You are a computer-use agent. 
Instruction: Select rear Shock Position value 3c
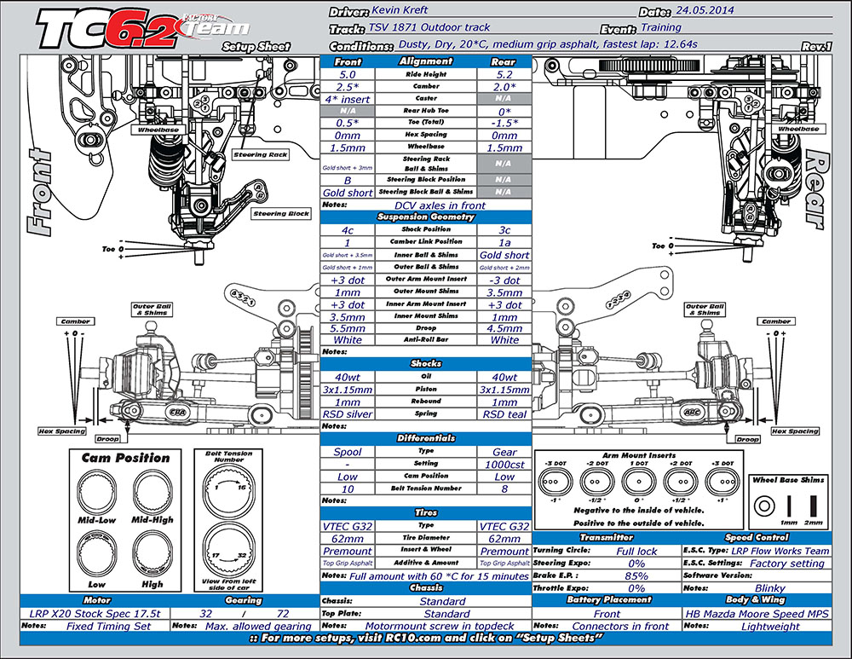click(x=504, y=230)
